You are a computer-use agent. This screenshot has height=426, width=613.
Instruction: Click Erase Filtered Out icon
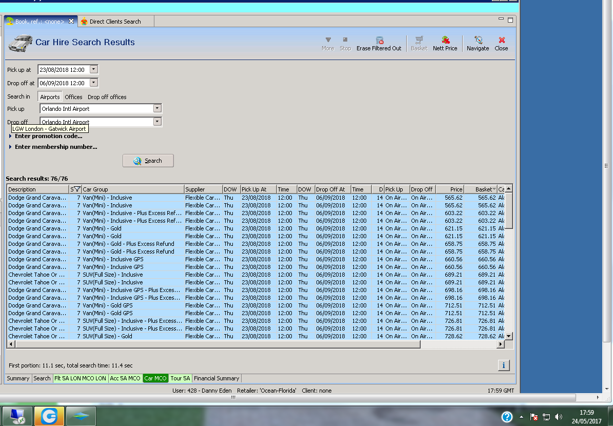tap(379, 44)
